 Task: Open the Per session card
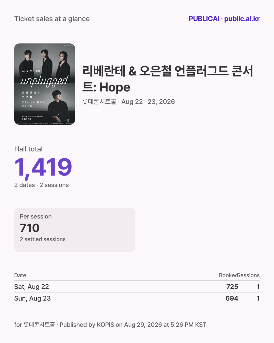(75, 230)
